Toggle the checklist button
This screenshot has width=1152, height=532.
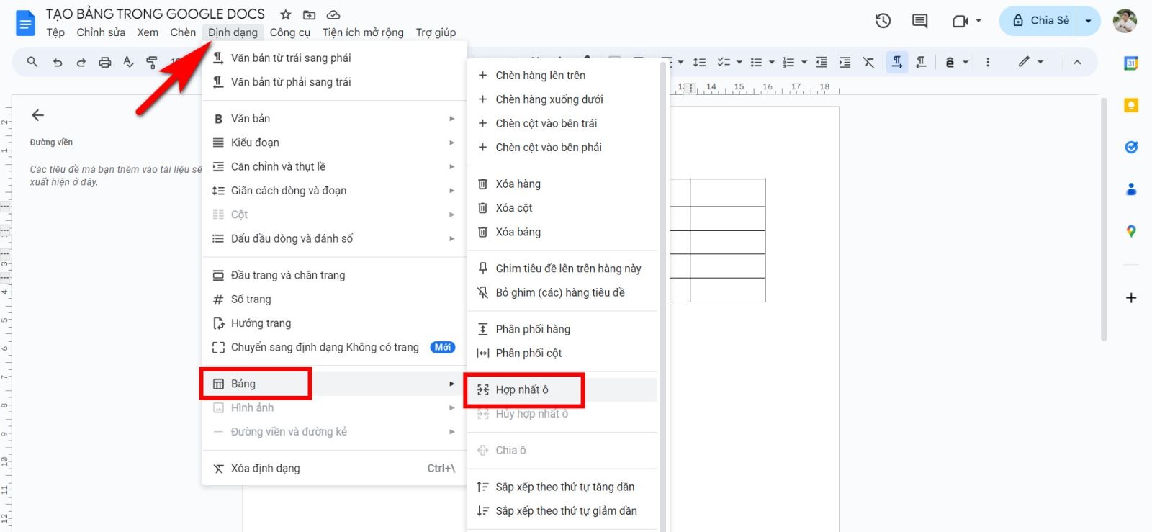(724, 63)
